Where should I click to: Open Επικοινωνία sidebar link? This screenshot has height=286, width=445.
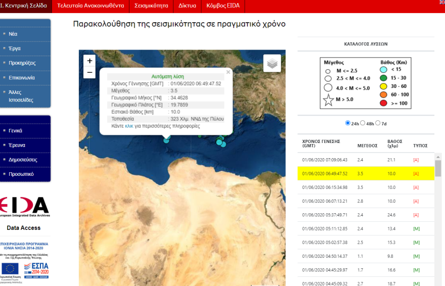pyautogui.click(x=22, y=78)
